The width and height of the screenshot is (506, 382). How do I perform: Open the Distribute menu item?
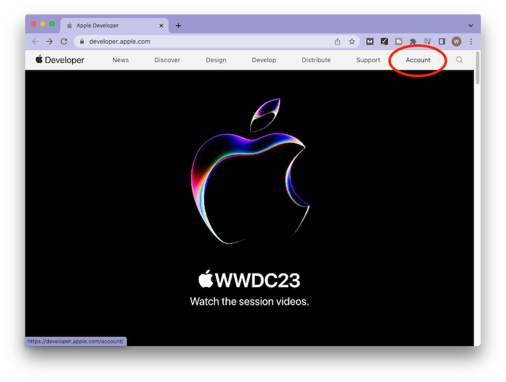[x=316, y=60]
